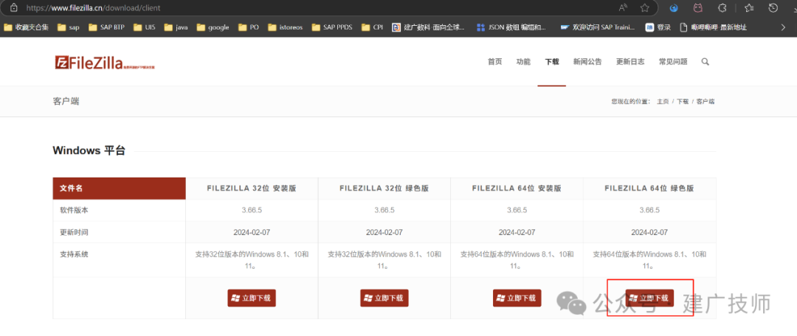797x336 pixels.
Task: Open the UI5 bookmark folder
Action: pyautogui.click(x=145, y=27)
